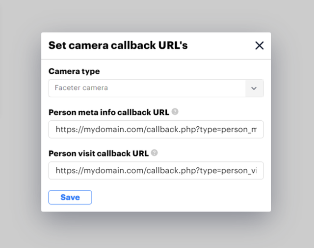Viewport: 314px width, 248px height.
Task: Focus the Person visit callback URL field
Action: click(x=156, y=171)
